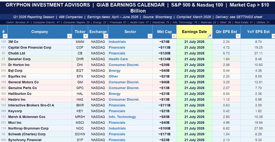Screen dimensions: 275x142
Task: Select the 'Msci Inc' company cell
Action: tap(40, 123)
